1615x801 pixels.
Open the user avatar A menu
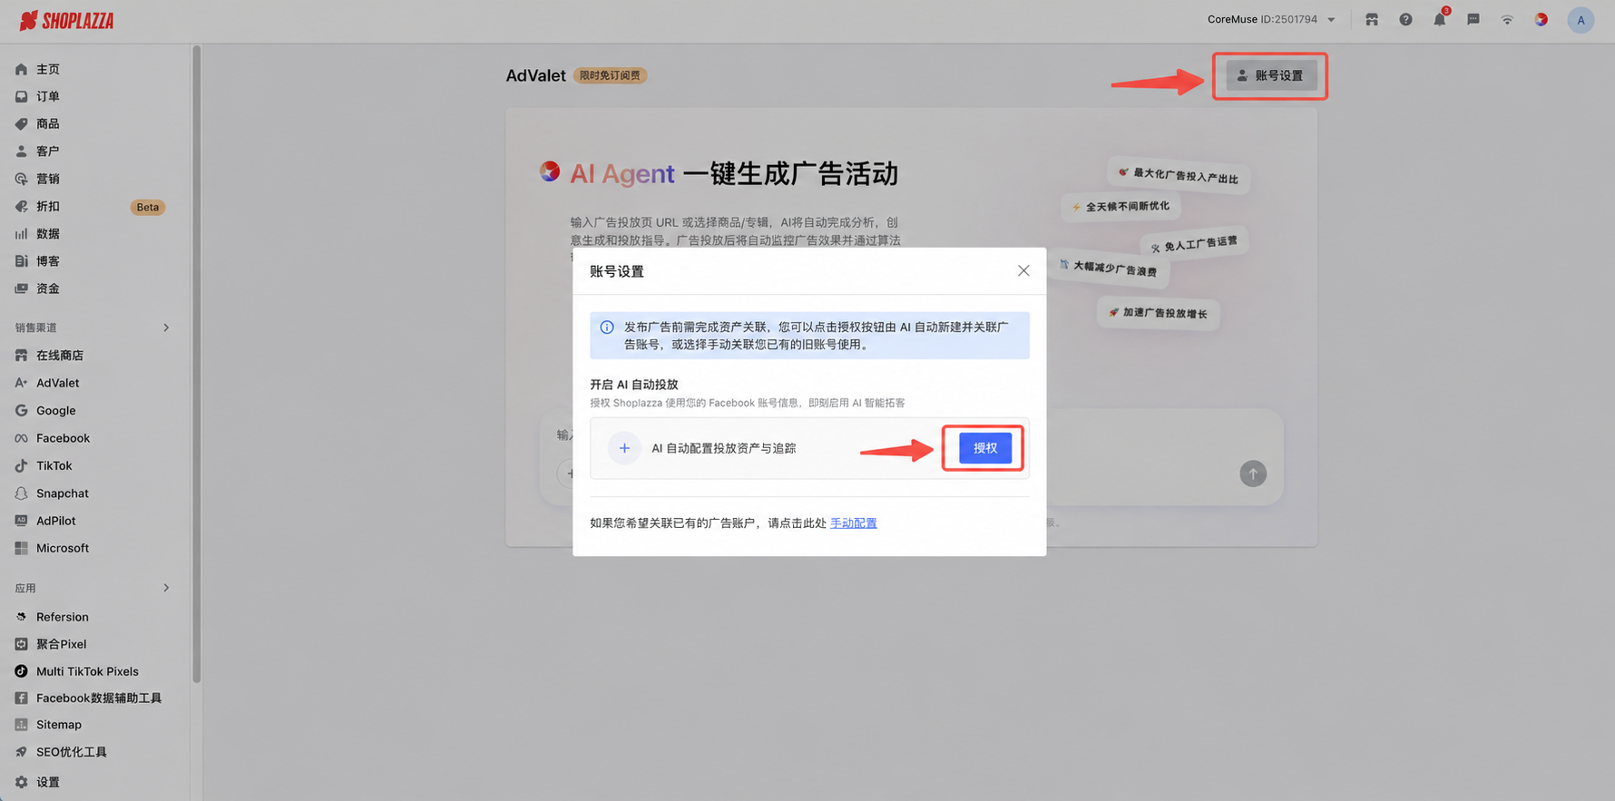[1581, 20]
